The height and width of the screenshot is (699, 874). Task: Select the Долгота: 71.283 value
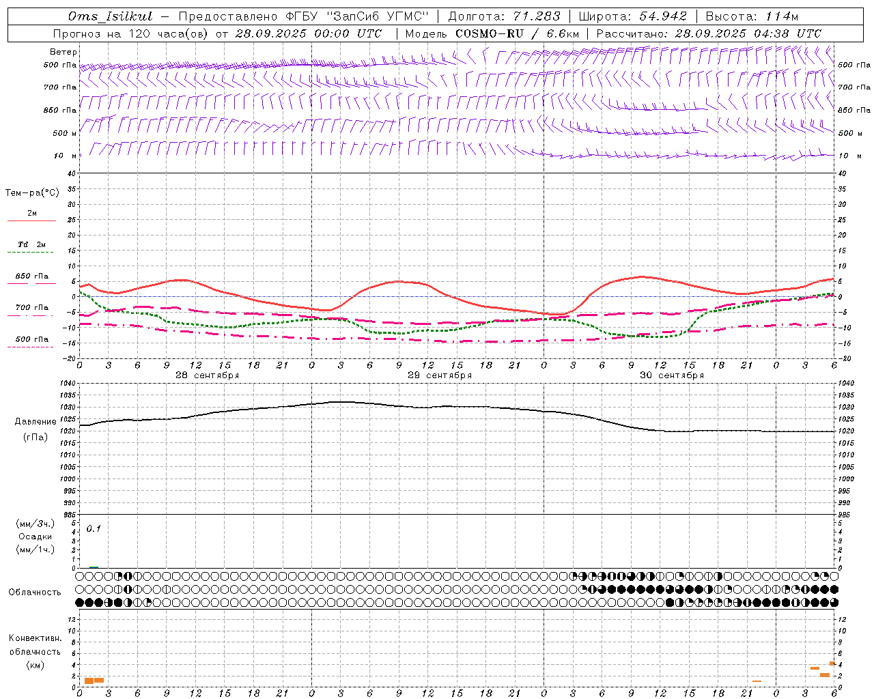pyautogui.click(x=504, y=16)
